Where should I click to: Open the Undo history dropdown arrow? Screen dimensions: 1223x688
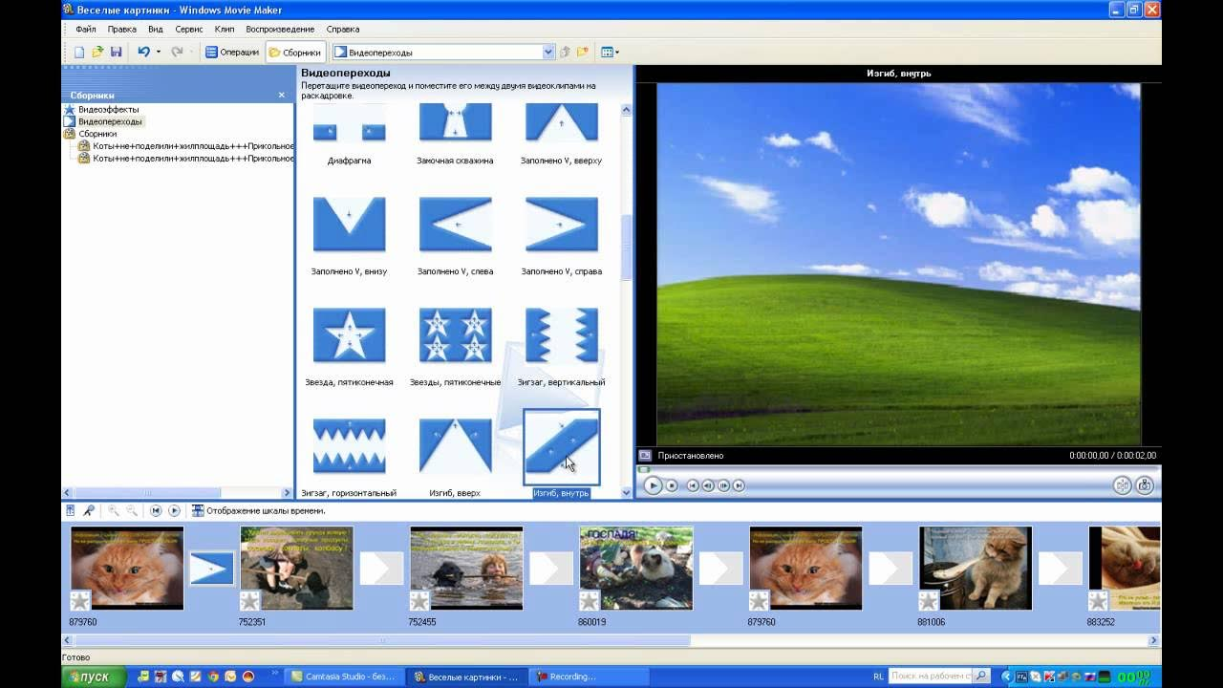click(159, 52)
